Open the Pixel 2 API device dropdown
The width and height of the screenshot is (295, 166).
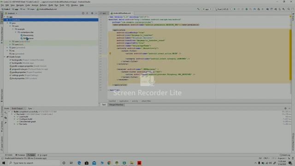click(223, 9)
